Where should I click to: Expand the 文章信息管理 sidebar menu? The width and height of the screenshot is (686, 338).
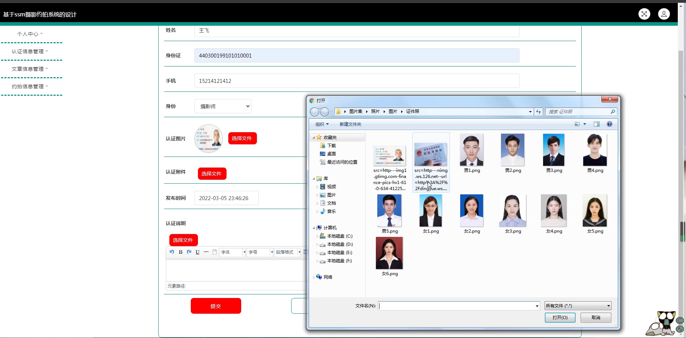click(x=30, y=69)
